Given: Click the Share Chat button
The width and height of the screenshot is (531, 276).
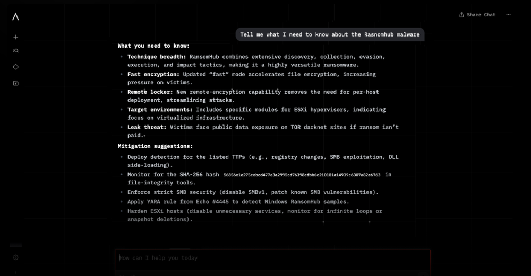Looking at the screenshot, I should (x=477, y=15).
